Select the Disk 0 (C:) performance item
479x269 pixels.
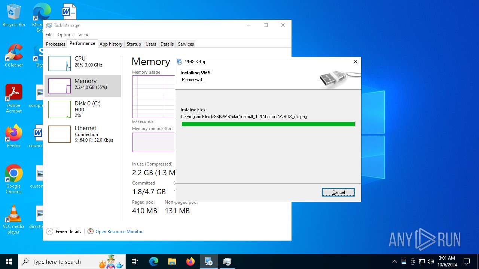coord(83,109)
